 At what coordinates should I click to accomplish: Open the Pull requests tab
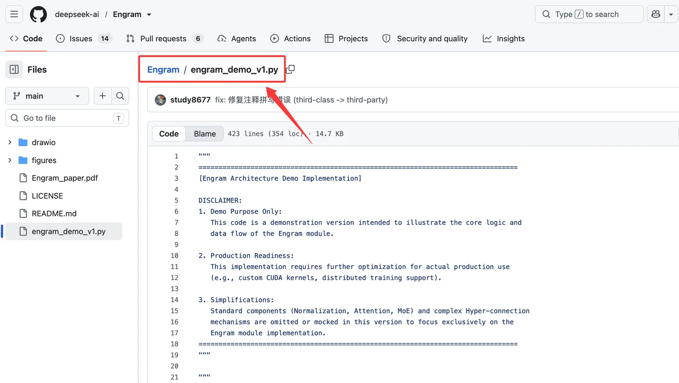(x=164, y=39)
